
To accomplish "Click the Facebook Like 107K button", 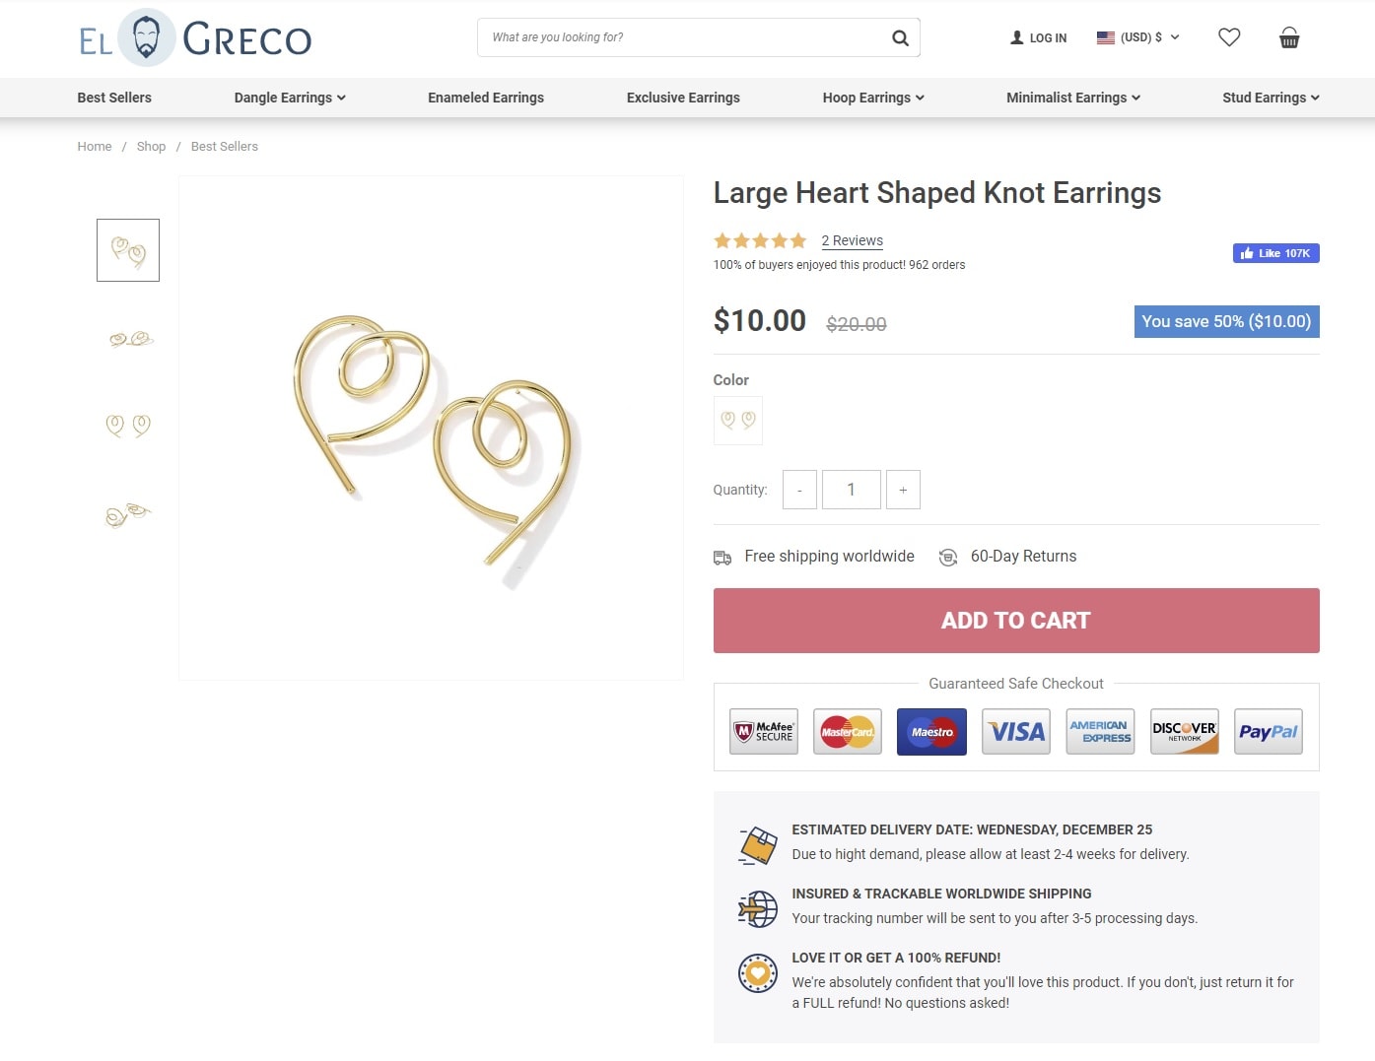I will [1275, 253].
